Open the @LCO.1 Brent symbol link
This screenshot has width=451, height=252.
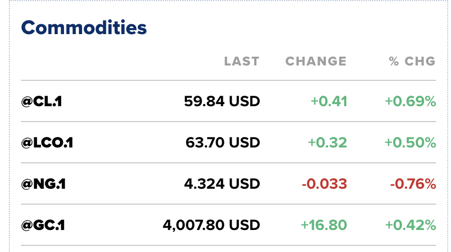coord(47,143)
